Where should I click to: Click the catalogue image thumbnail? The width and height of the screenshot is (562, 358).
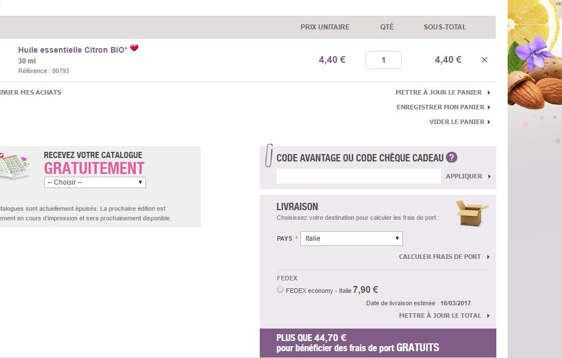(x=14, y=165)
